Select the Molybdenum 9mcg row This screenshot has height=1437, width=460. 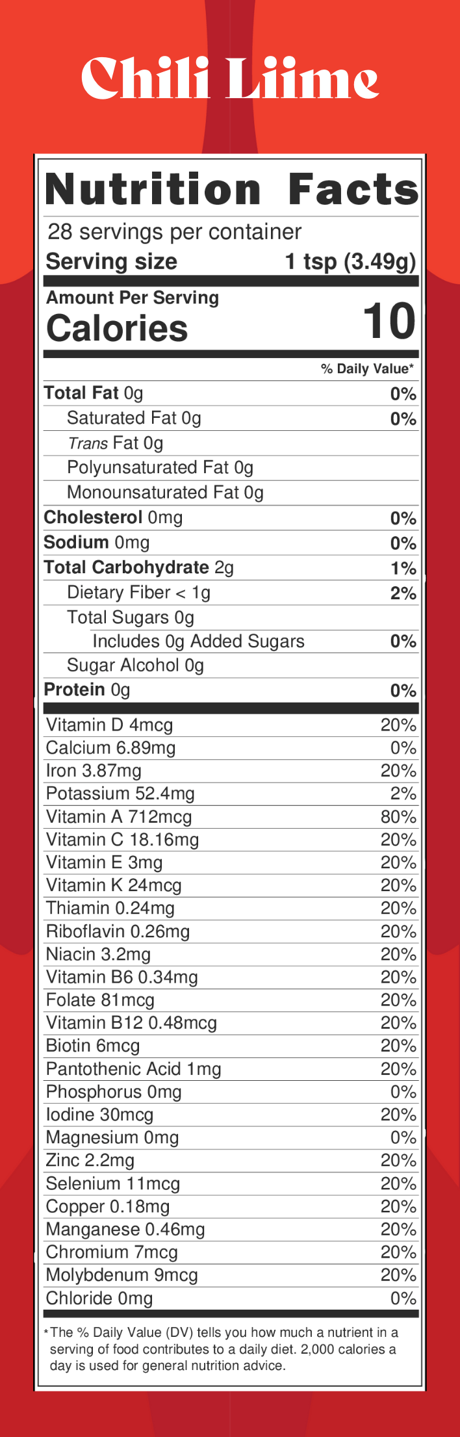[x=231, y=1275]
